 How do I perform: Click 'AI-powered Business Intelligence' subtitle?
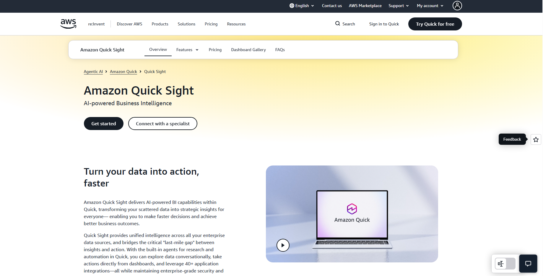coord(128,103)
